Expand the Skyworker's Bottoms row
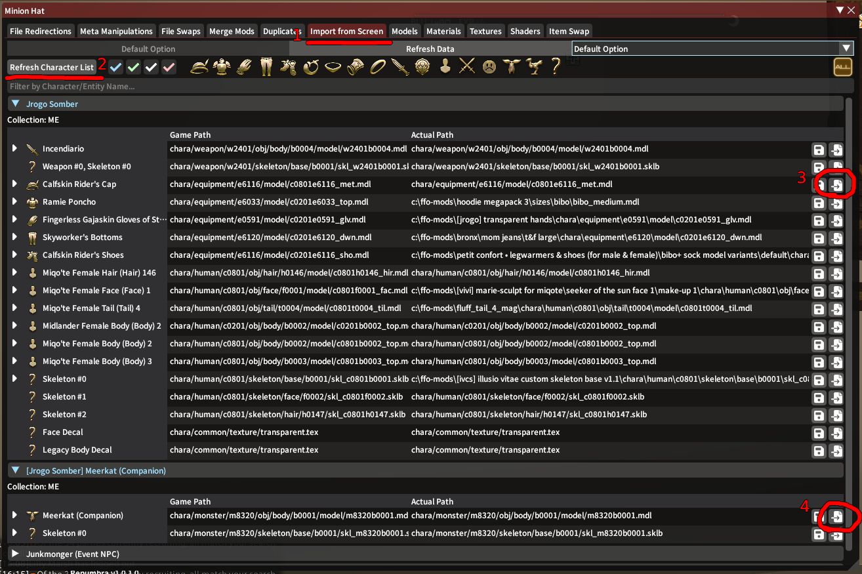The width and height of the screenshot is (862, 574). (x=14, y=237)
